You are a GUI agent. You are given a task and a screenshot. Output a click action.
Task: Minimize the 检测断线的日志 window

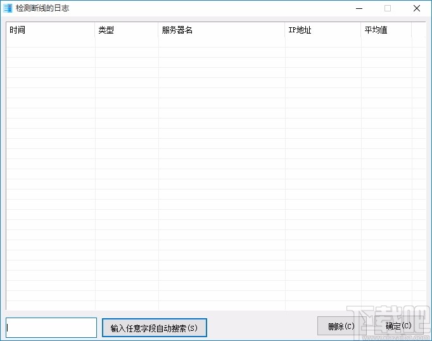tap(359, 8)
